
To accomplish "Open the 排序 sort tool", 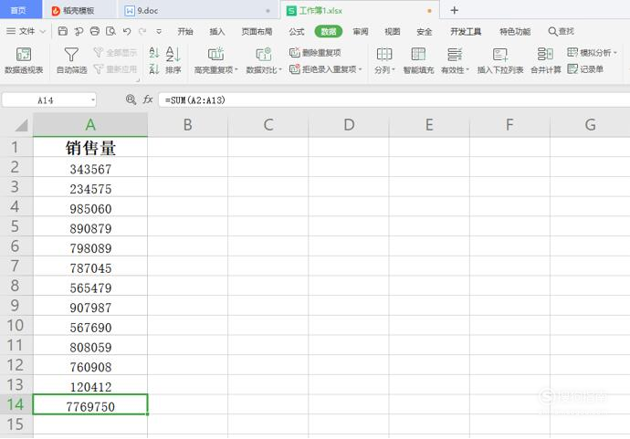I will [173, 60].
